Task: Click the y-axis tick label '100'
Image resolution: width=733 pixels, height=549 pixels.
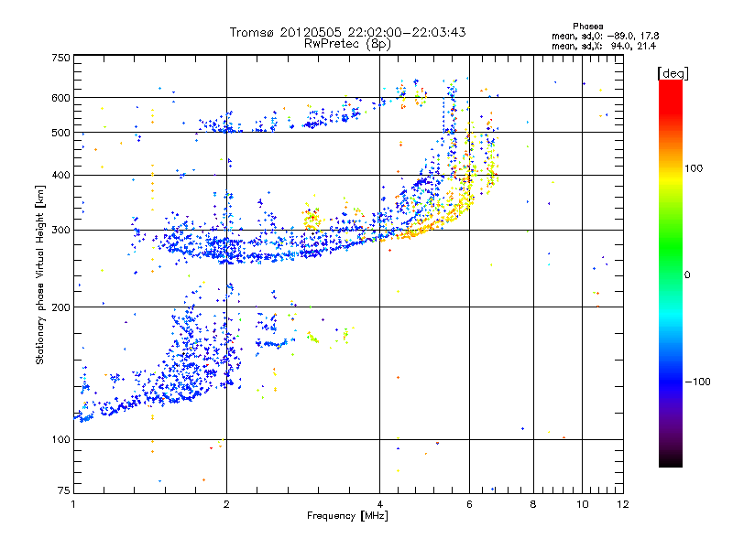Action: click(x=60, y=439)
